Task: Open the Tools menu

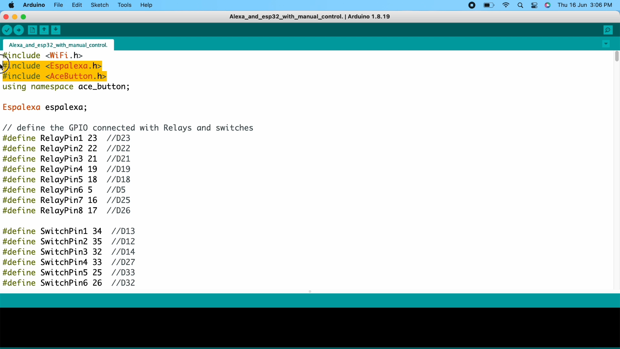Action: 125,5
